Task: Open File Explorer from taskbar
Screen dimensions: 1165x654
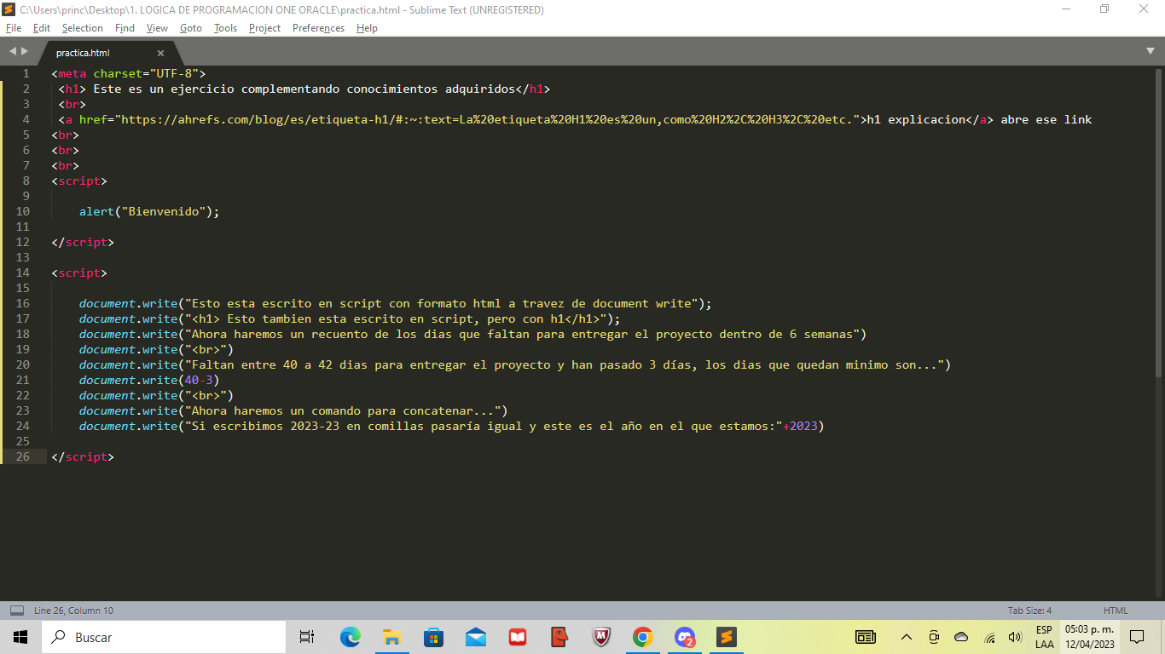Action: tap(391, 637)
